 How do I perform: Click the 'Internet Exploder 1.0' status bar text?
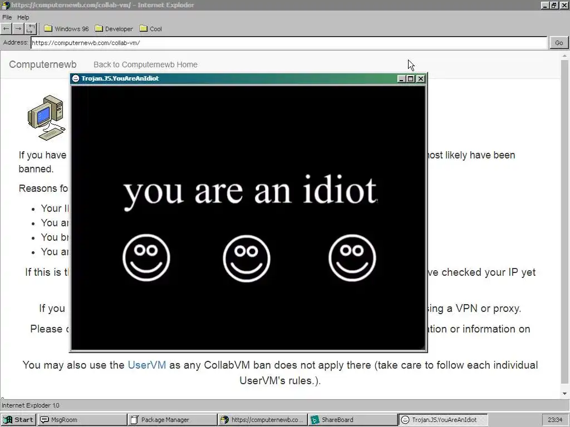31,405
